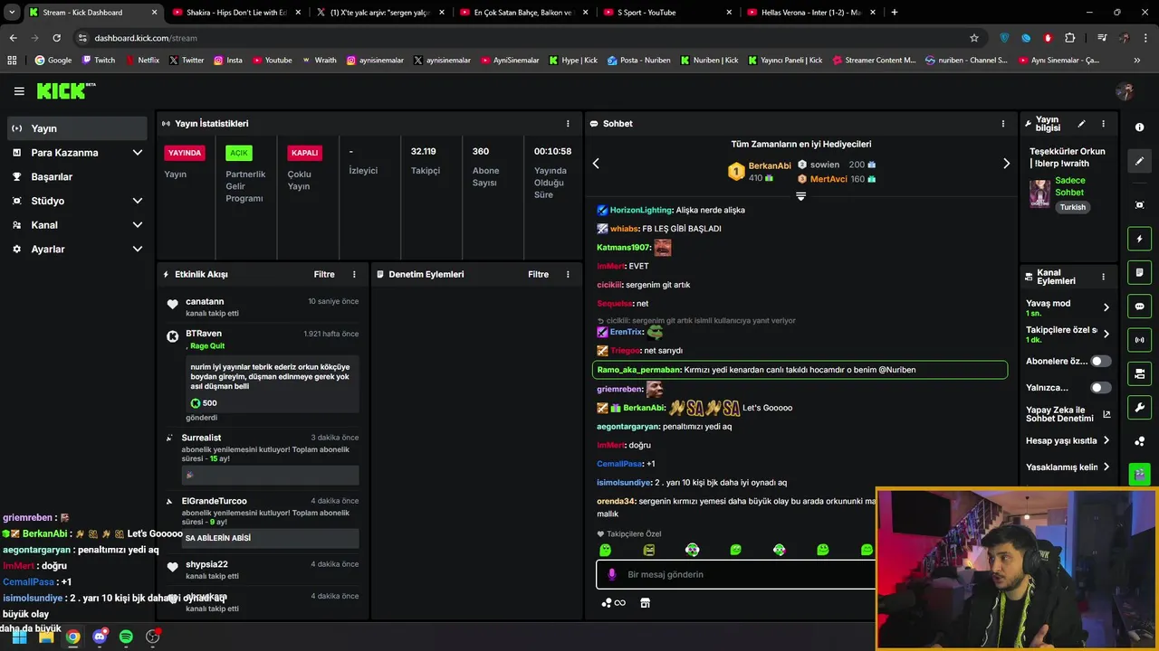Click the chat bubble icon in right sidebar
Image resolution: width=1159 pixels, height=651 pixels.
click(x=1139, y=307)
